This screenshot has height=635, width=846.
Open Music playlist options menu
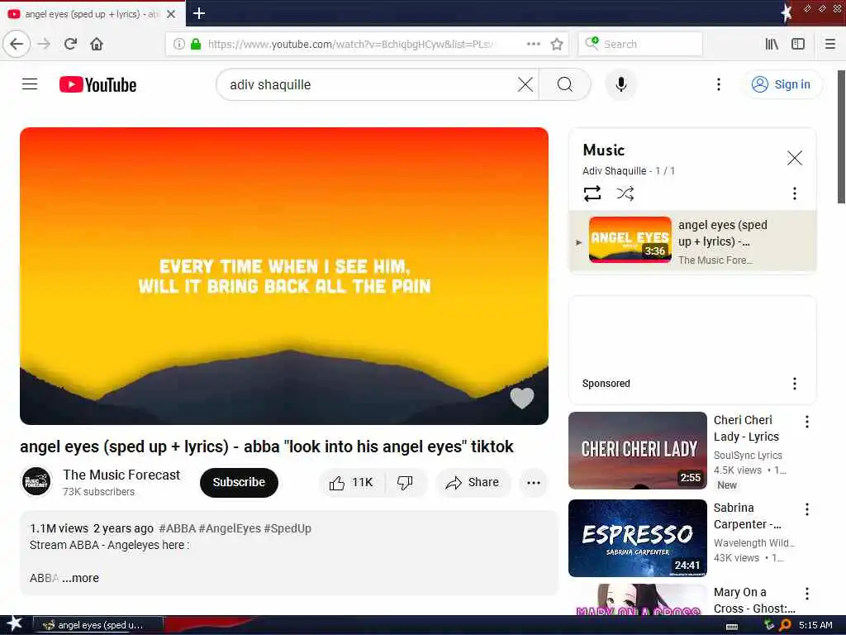[x=794, y=193]
